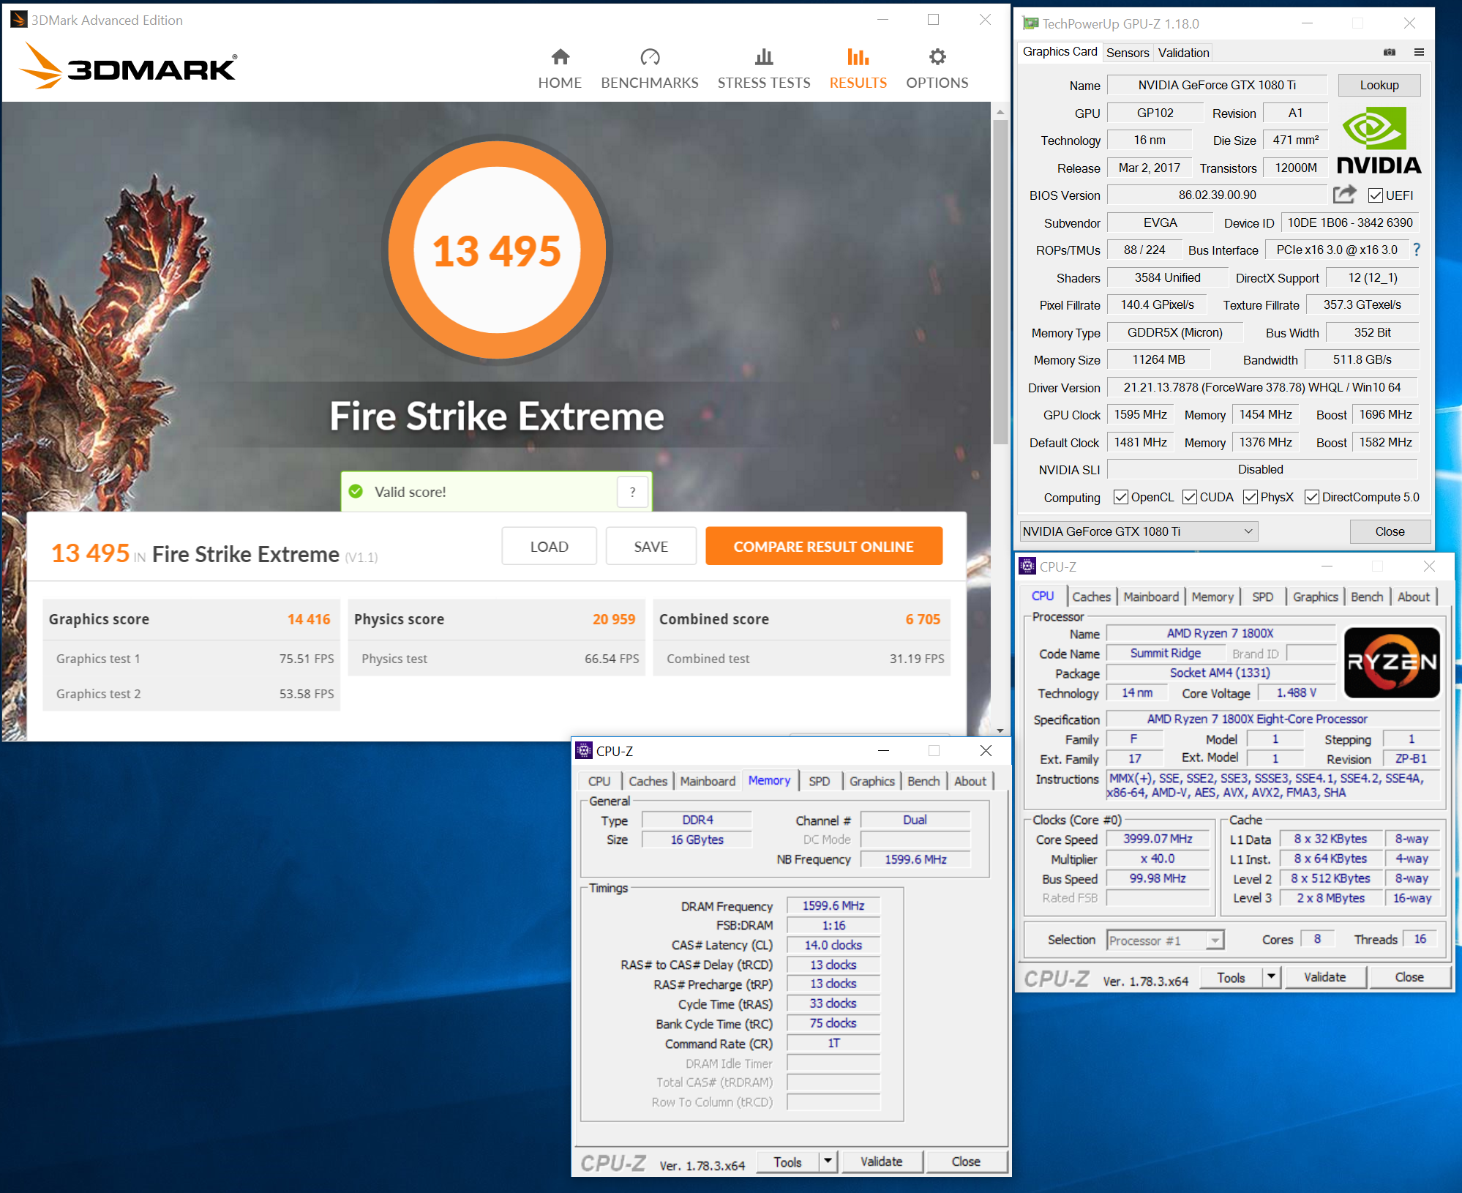Click the 3DMark title bar app icon
Screen dimensions: 1462x1193
pos(19,20)
